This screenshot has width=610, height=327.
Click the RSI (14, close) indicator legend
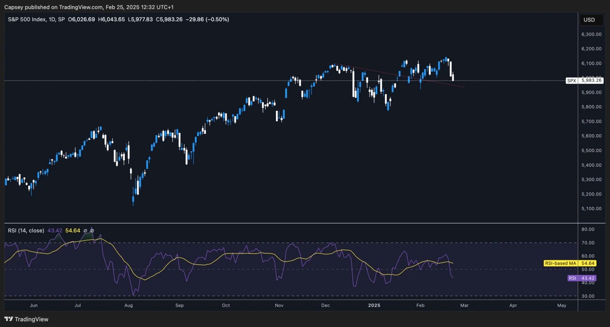click(27, 231)
